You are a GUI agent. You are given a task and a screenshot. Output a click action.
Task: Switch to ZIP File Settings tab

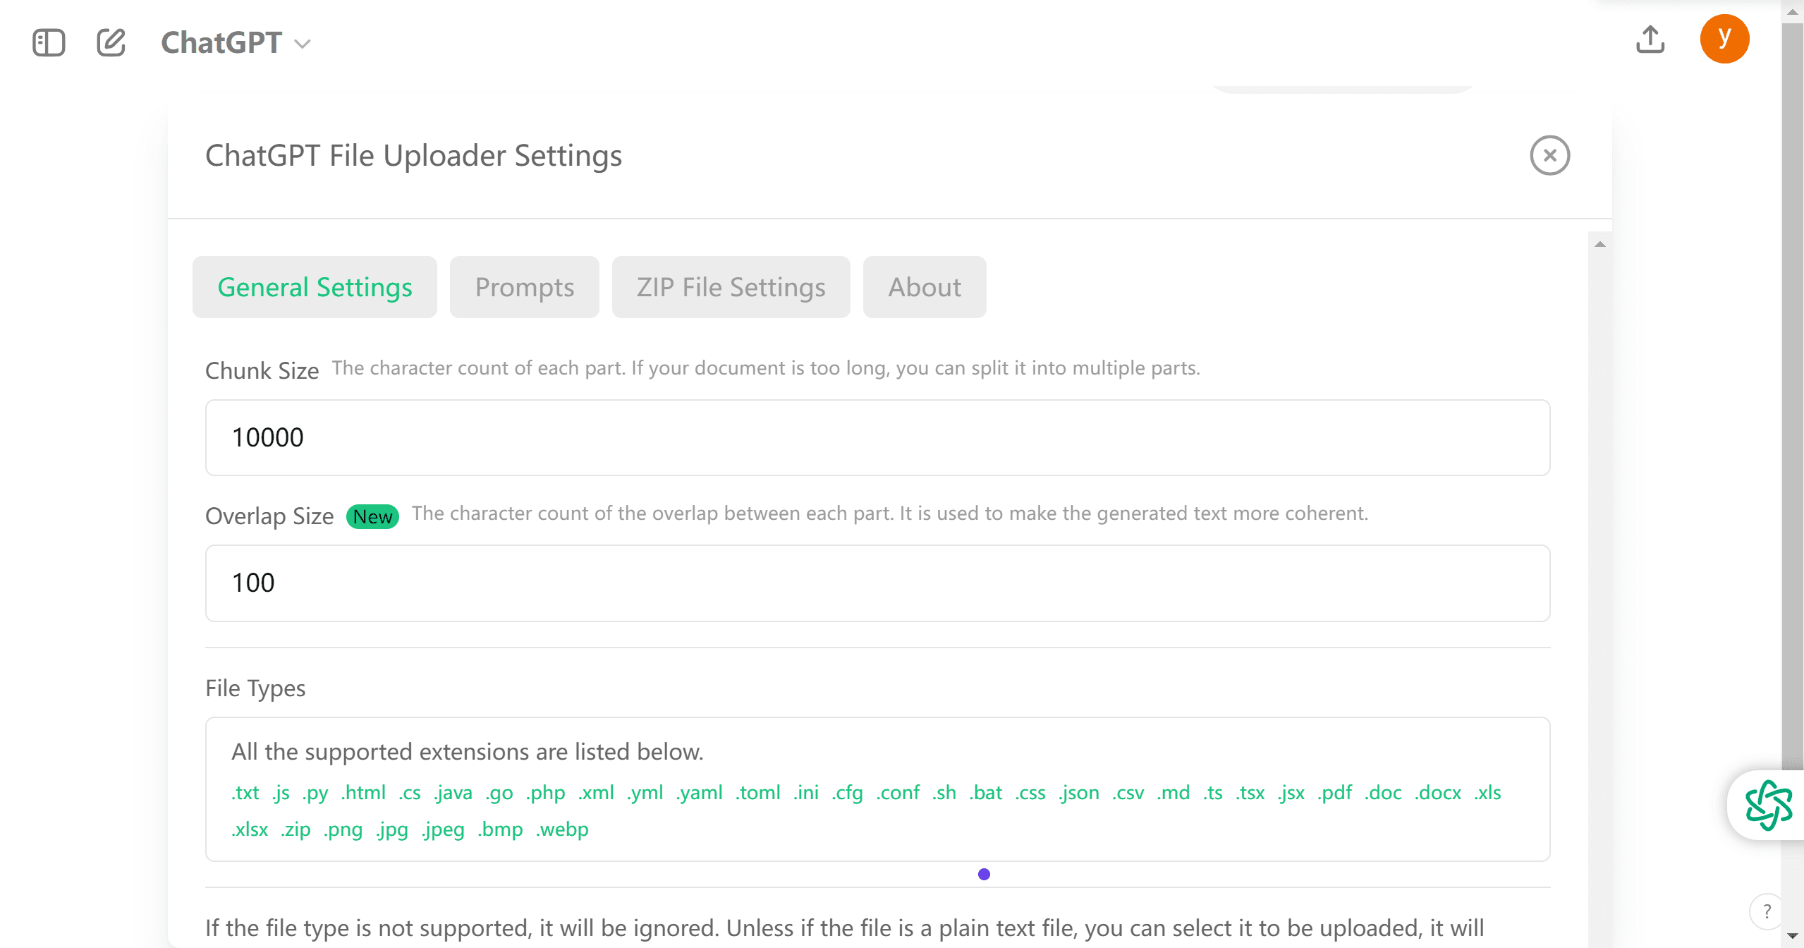pyautogui.click(x=731, y=287)
